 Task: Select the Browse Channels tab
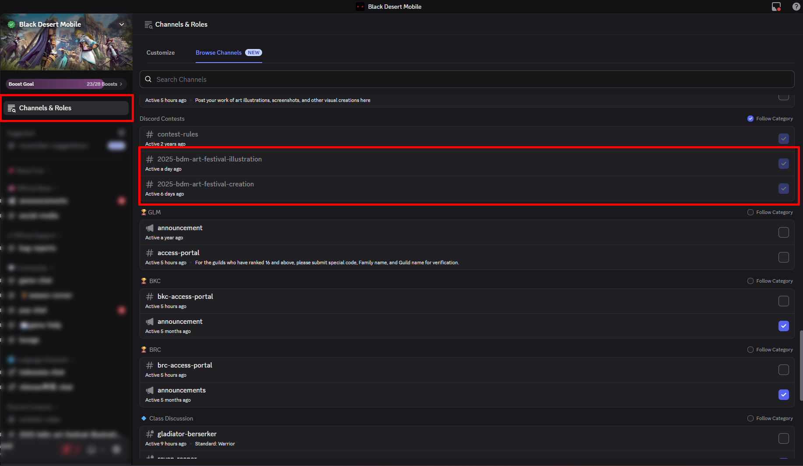pos(218,53)
